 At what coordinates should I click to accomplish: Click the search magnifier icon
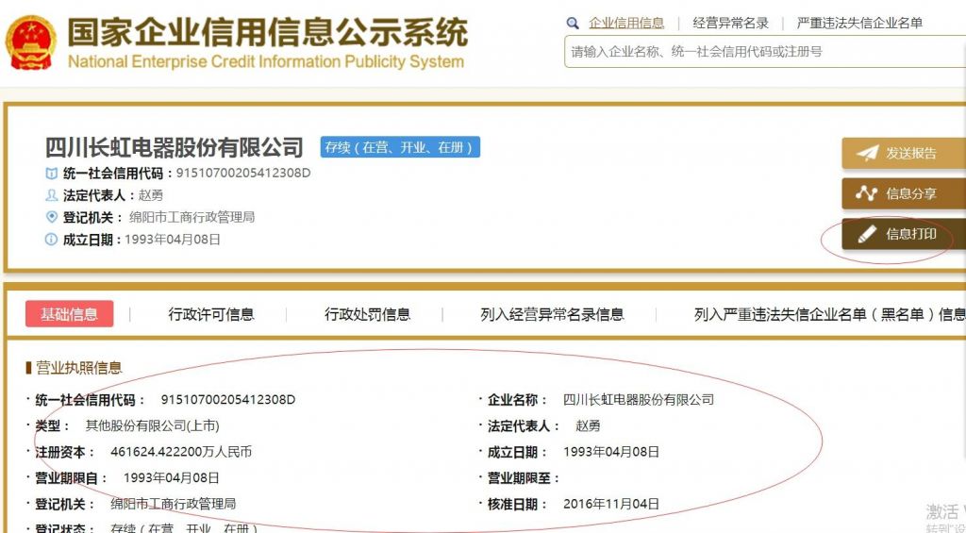coord(573,24)
